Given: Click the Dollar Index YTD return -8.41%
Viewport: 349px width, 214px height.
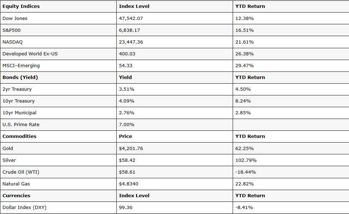Looking at the screenshot, I should point(244,208).
